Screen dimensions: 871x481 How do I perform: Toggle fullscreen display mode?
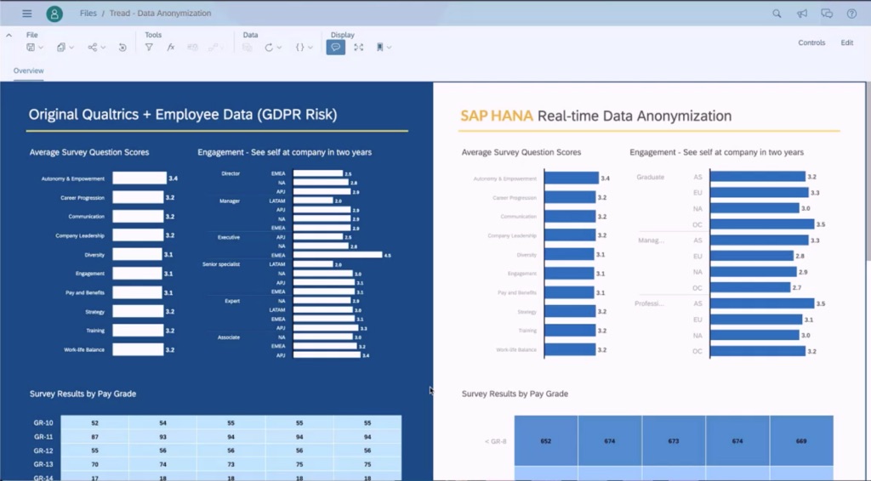click(x=358, y=48)
